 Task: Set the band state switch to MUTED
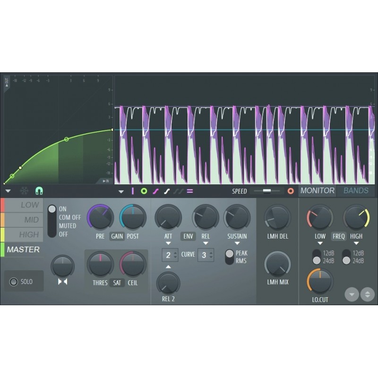pos(53,224)
